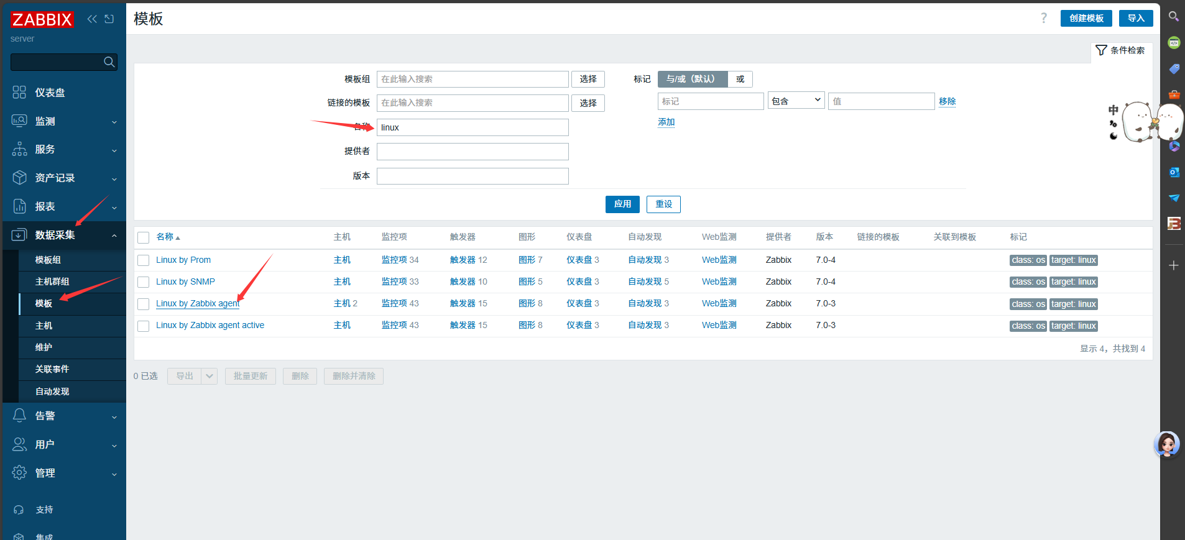Image resolution: width=1185 pixels, height=540 pixels.
Task: Expand the 资产记录 menu chevron
Action: (114, 179)
